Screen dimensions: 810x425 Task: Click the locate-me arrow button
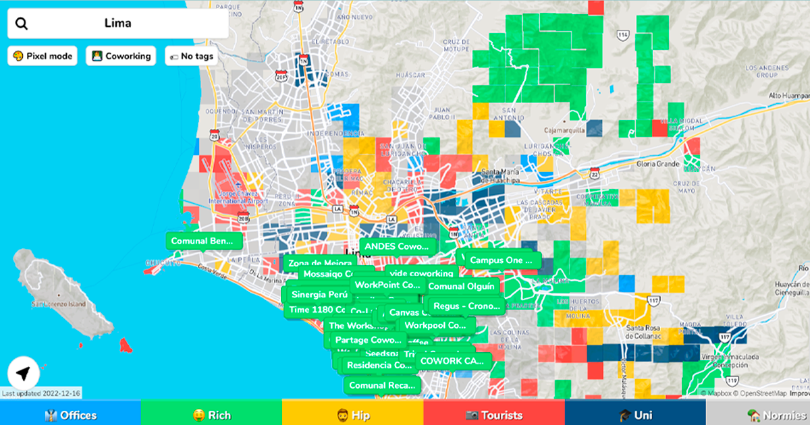click(24, 373)
